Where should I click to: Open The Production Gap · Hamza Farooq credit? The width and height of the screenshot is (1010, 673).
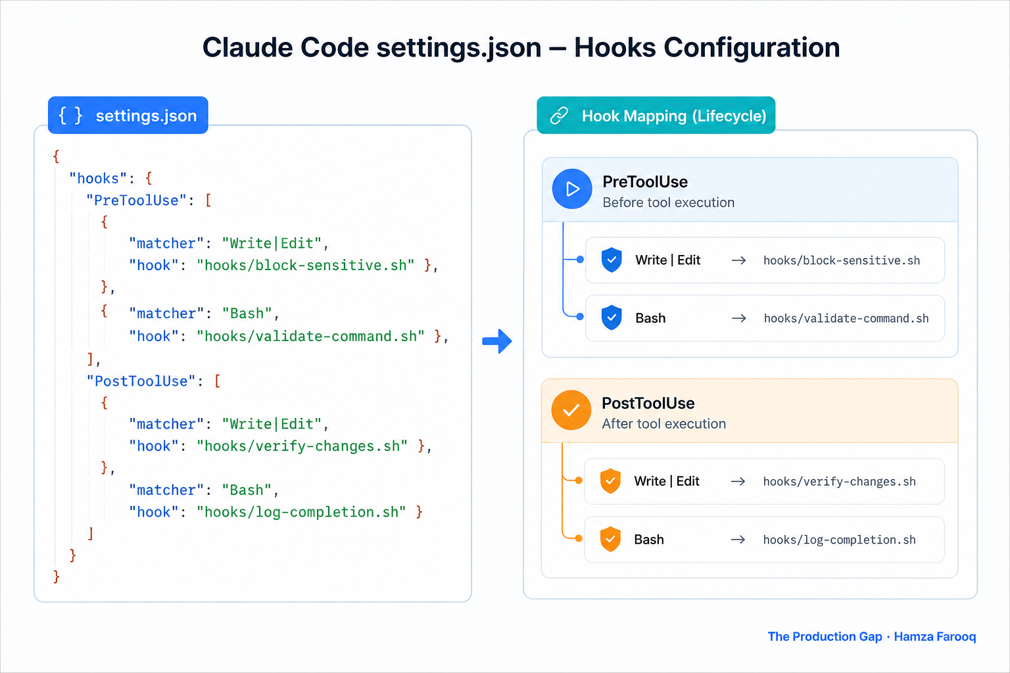click(872, 636)
